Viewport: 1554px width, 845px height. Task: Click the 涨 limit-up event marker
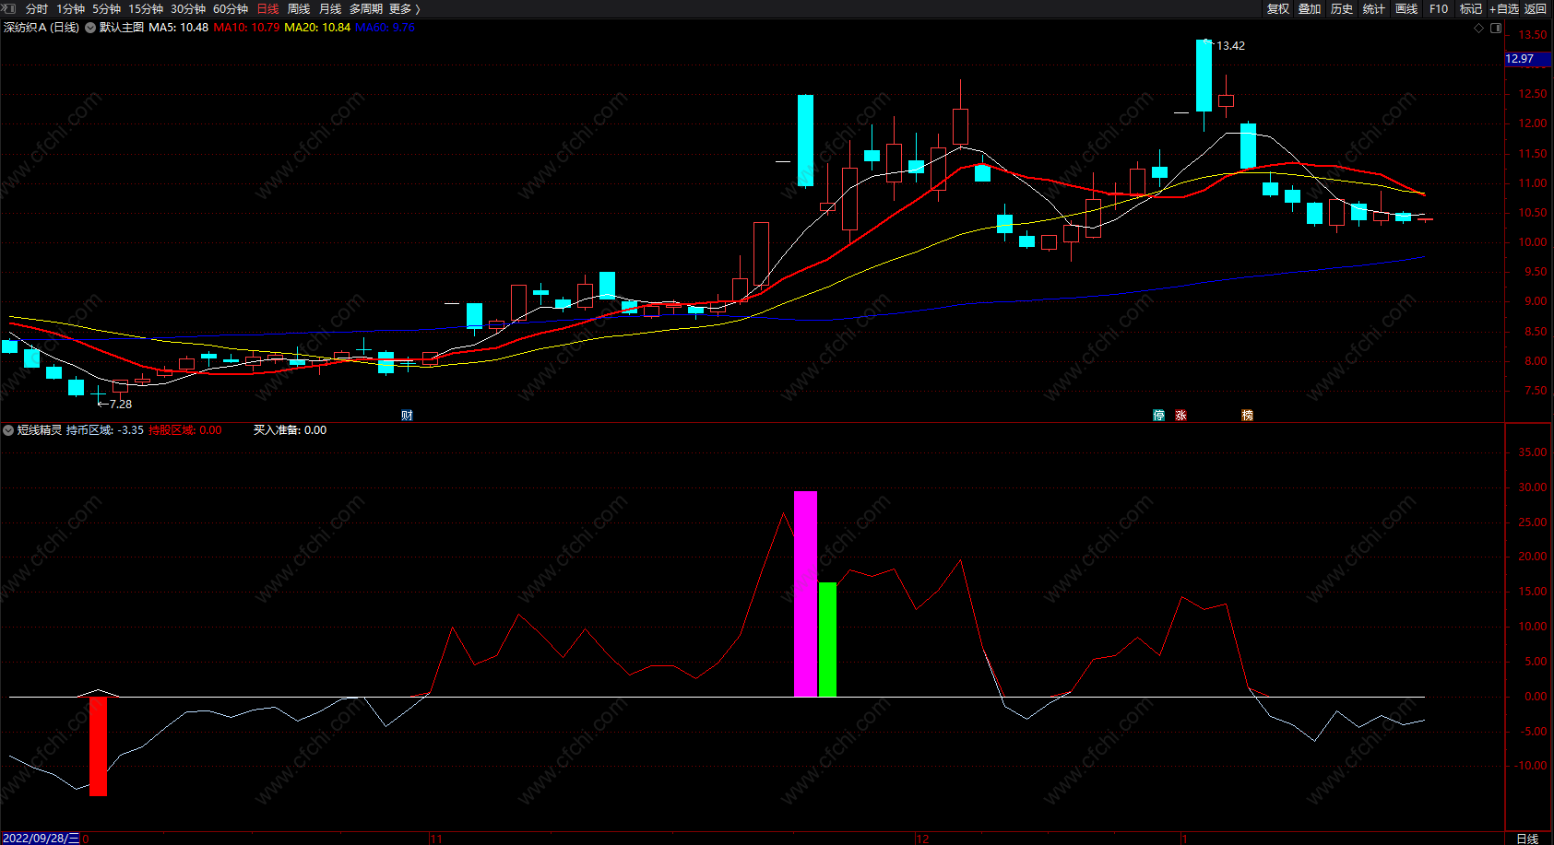(1181, 416)
